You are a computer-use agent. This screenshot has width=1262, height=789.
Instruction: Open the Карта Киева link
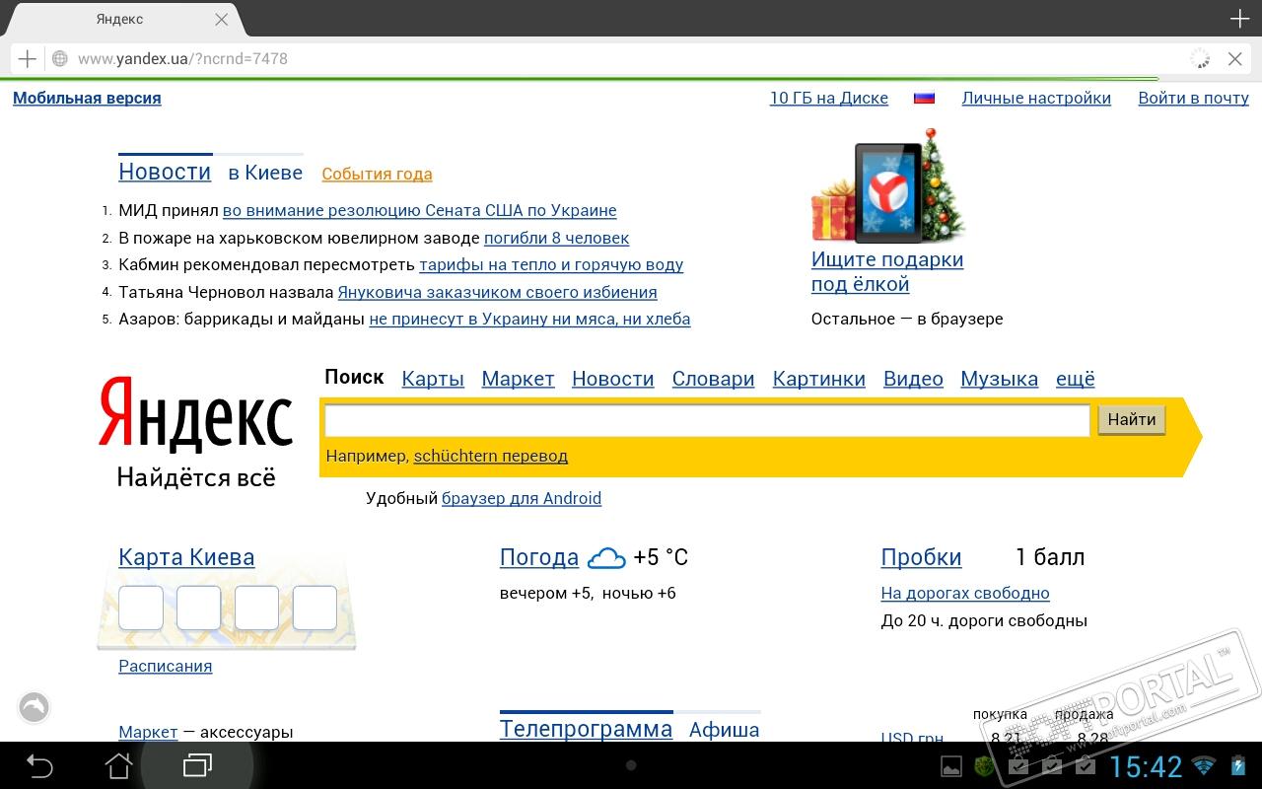coord(186,557)
